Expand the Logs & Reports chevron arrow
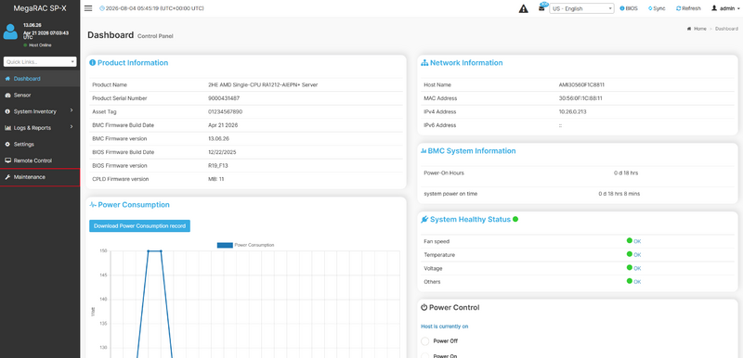This screenshot has height=358, width=743. [72, 127]
